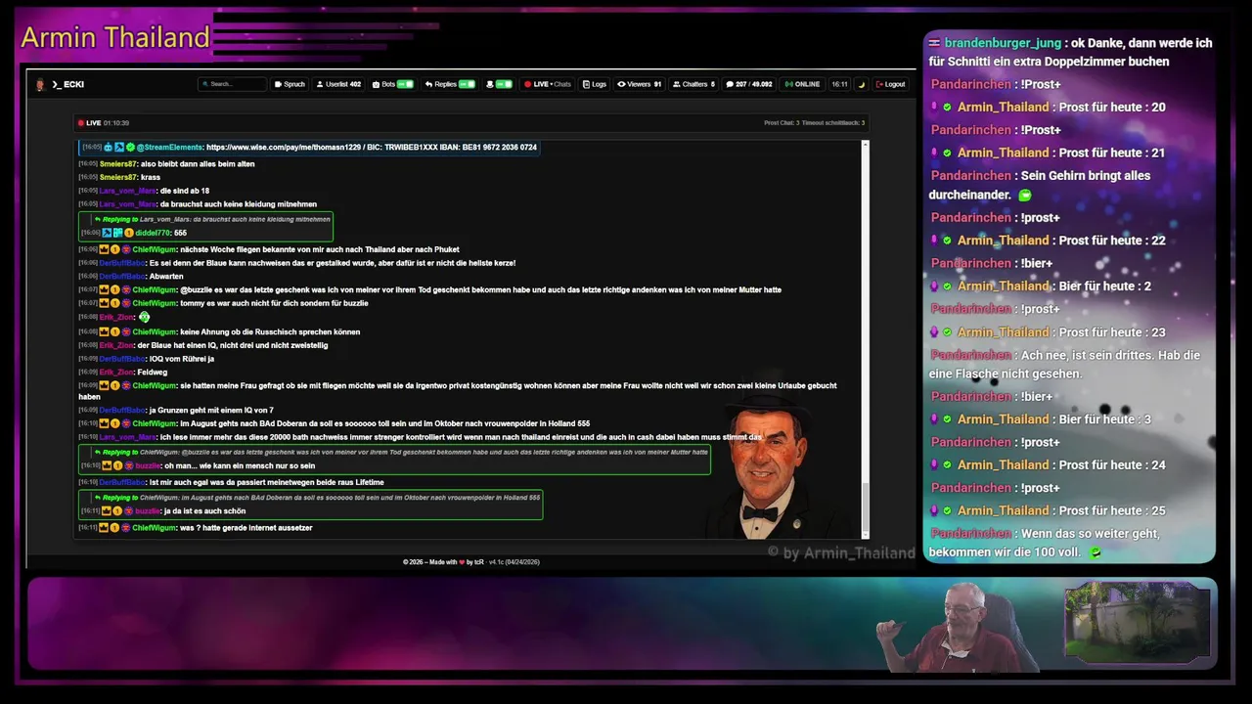Click the chat search input field
The height and width of the screenshot is (704, 1252).
[x=233, y=84]
